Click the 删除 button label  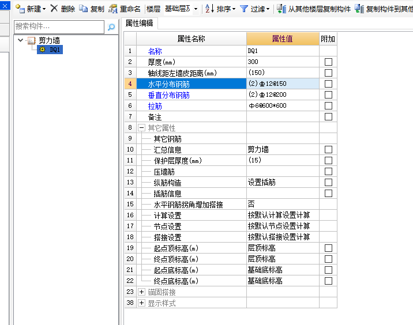pos(68,9)
